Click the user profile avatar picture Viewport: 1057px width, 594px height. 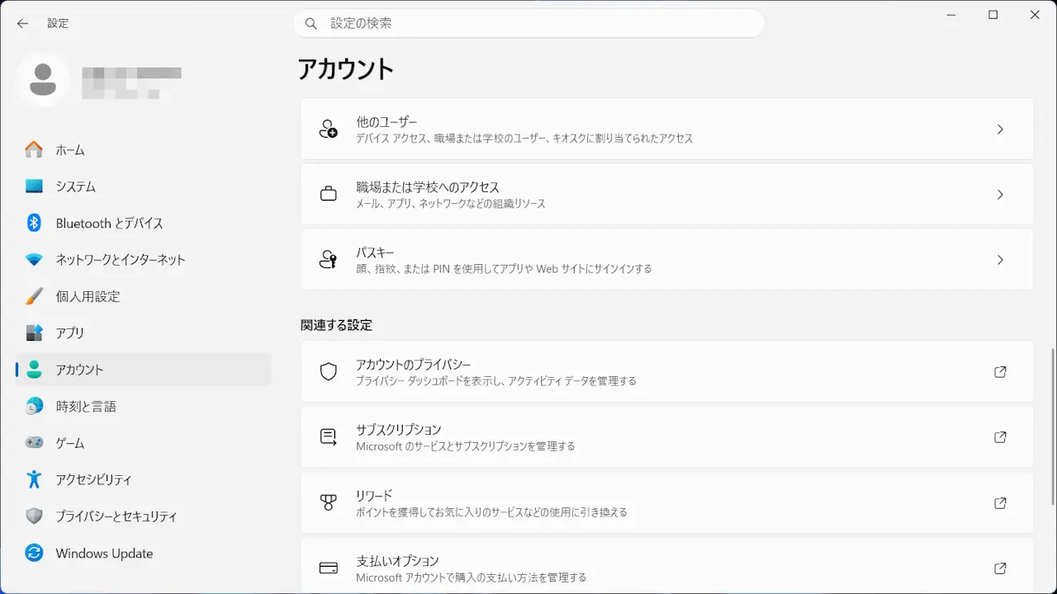tap(43, 79)
